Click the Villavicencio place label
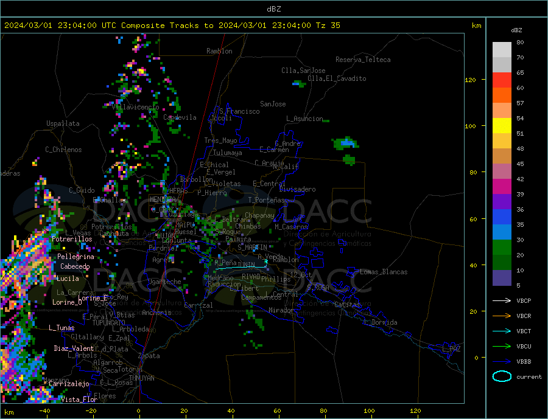The image size is (548, 419). click(x=135, y=107)
